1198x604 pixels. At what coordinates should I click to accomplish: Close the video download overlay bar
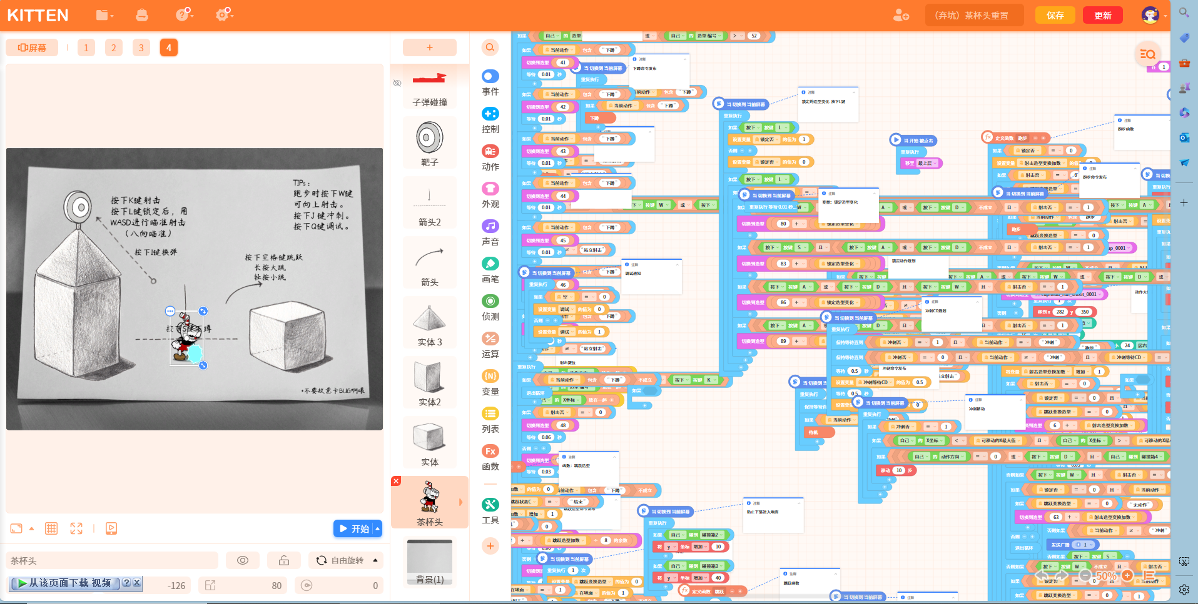click(x=137, y=583)
